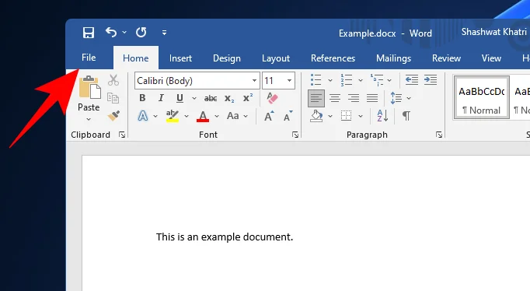Click the Redo/Repeat icon
The width and height of the screenshot is (530, 291).
tap(141, 33)
